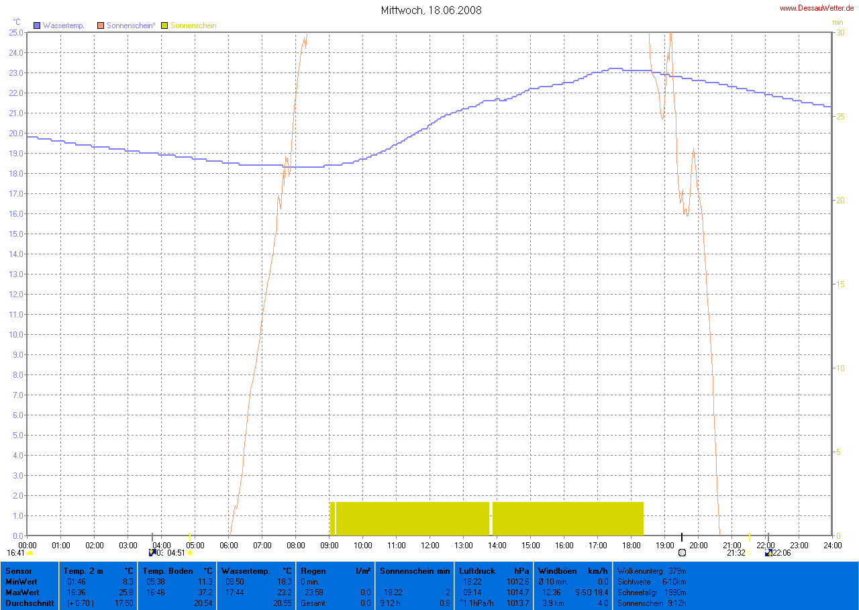
Task: Click the large yellow sunshine bar after 14:00
Action: (x=568, y=518)
